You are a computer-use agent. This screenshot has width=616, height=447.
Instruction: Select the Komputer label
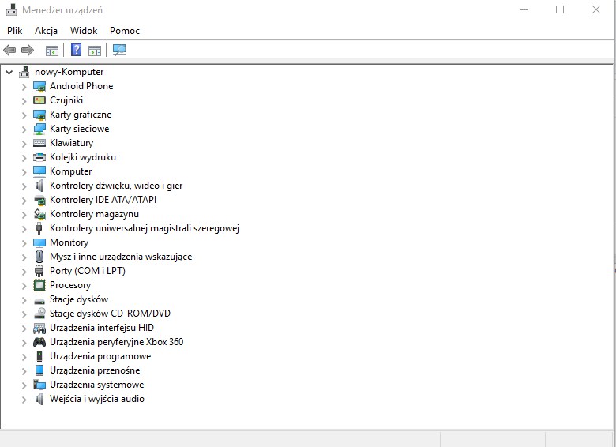coord(71,171)
